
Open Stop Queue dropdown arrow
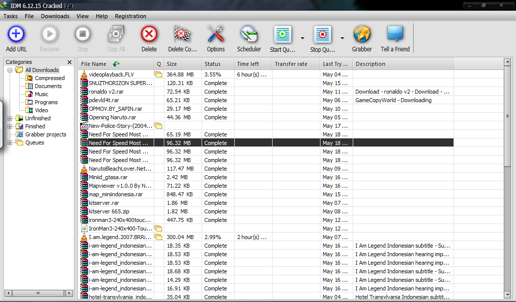342,38
